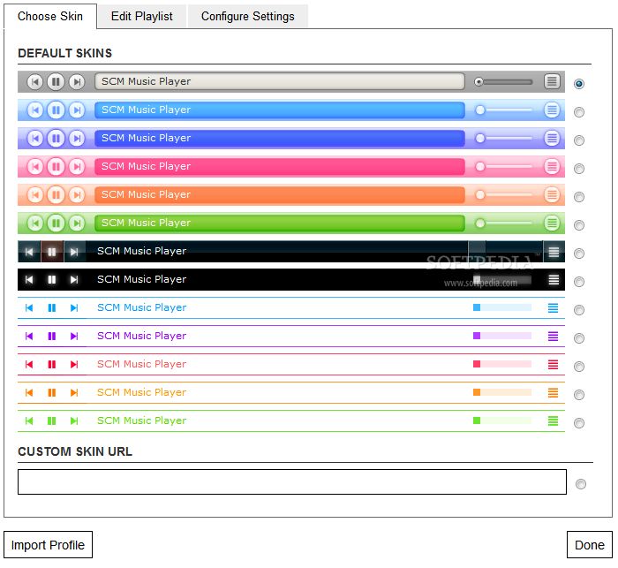The image size is (618, 568).
Task: Click next icon on black skin
Action: pyautogui.click(x=73, y=280)
